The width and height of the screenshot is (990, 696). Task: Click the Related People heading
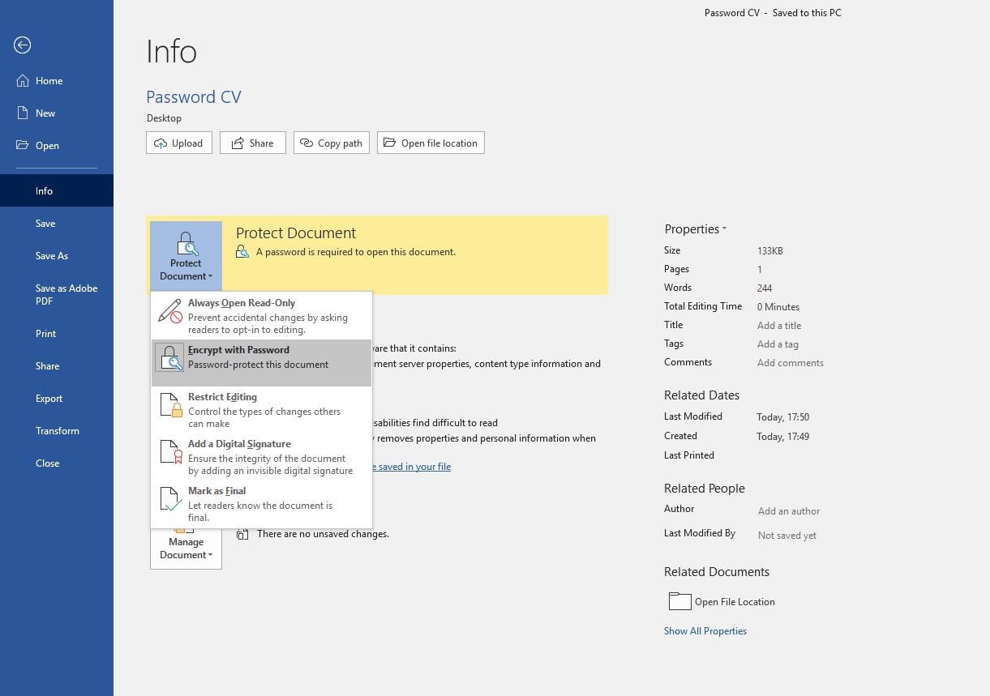[x=705, y=489]
